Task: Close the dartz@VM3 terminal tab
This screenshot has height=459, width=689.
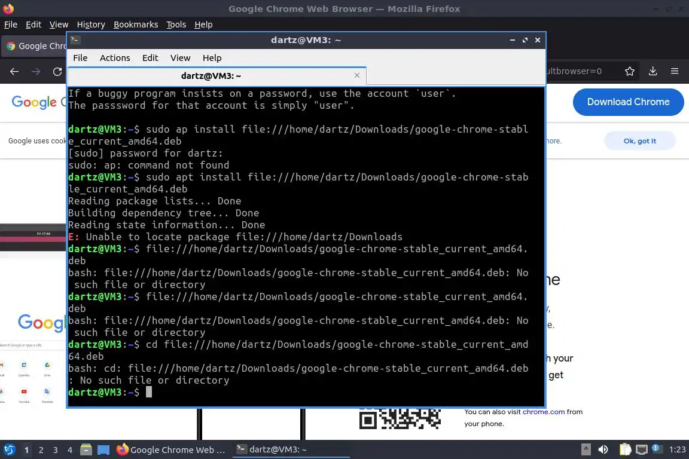Action: pos(357,75)
